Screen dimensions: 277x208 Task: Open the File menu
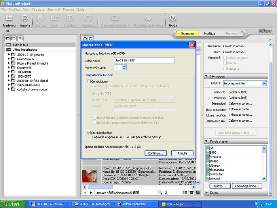click(x=4, y=10)
